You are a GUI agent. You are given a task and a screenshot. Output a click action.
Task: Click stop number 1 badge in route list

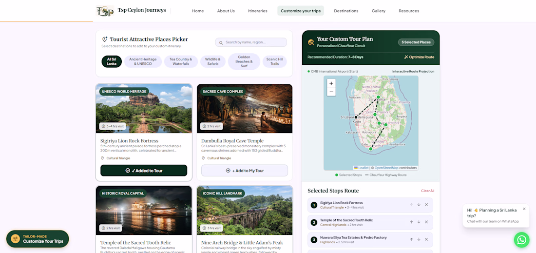314,205
